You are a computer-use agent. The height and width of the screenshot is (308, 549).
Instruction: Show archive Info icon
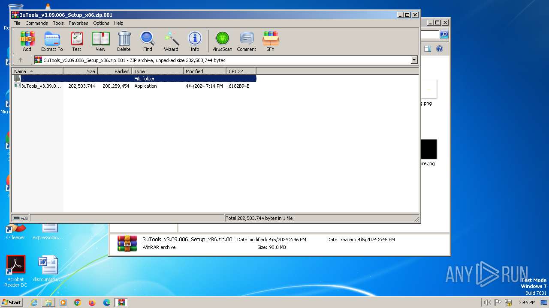(x=195, y=41)
